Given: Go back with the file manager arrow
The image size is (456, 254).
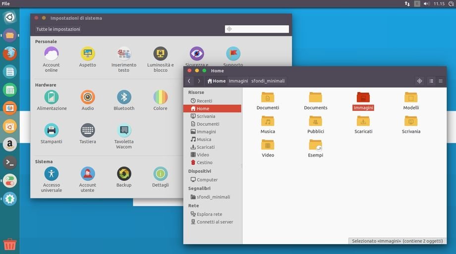Looking at the screenshot, I should click(189, 81).
